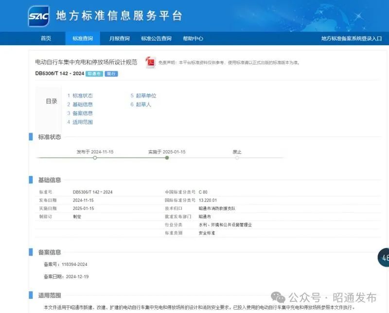Click the 适用范围 paragraph starting 本文件适用于昭通市

click(x=199, y=307)
